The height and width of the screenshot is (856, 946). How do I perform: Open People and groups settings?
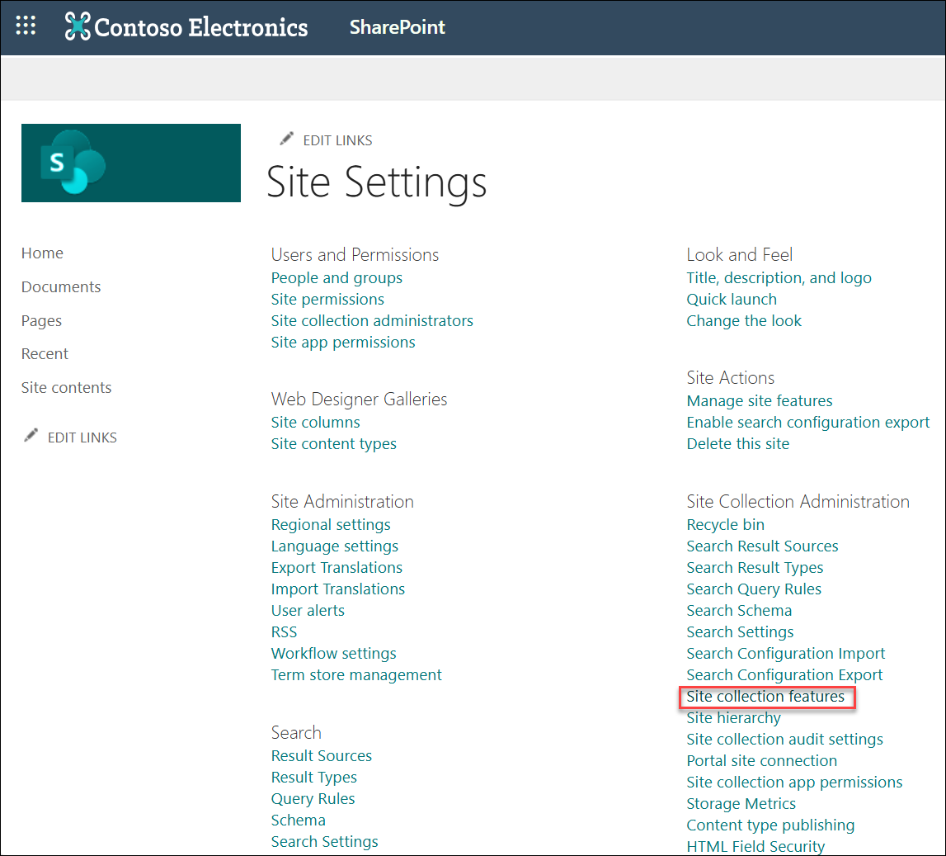point(337,277)
